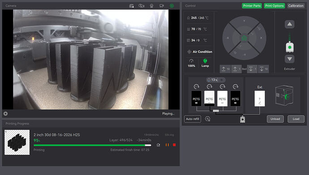Select the fourth black PETG slot

235,98
